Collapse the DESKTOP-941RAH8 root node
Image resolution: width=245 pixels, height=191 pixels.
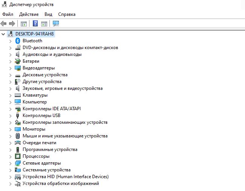3,34
